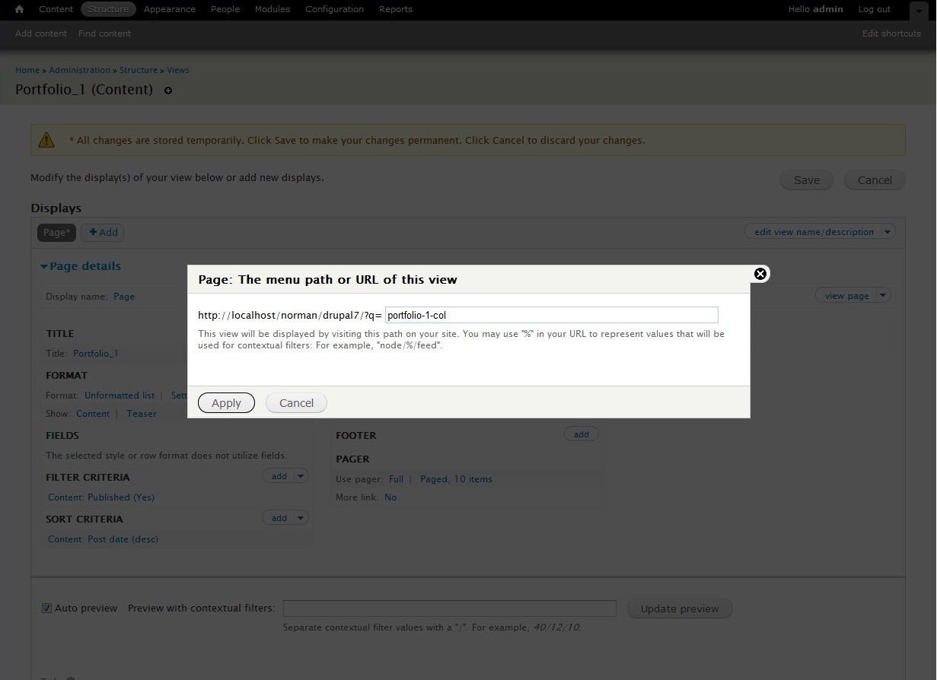Open the Appearance menu

coord(169,9)
